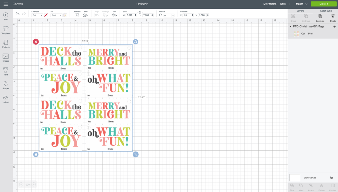Switch to the Color Sync tab
338x192 pixels.
(x=326, y=11)
